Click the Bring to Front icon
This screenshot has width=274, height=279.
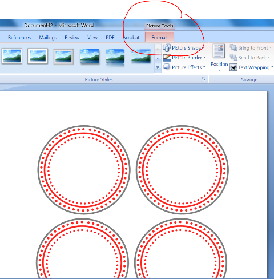(x=233, y=47)
